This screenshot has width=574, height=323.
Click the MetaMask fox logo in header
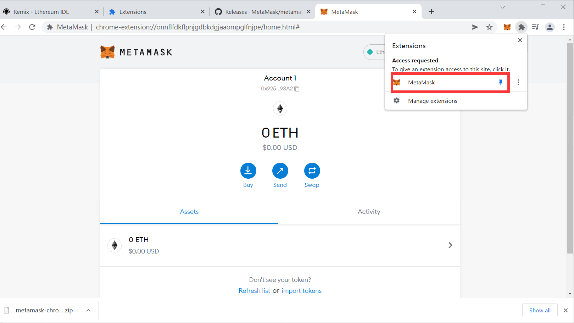107,52
